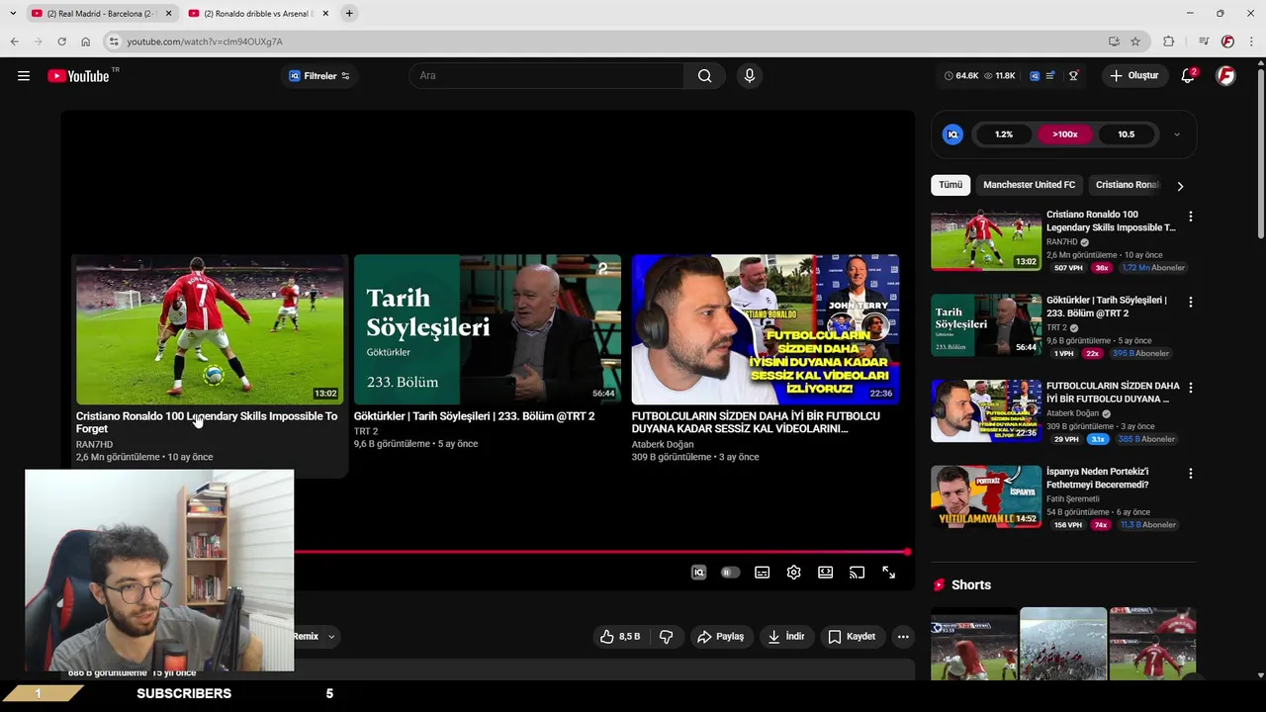The image size is (1266, 712).
Task: Open sidebar Göktürkler Tarih Söyleşileri title
Action: click(1107, 307)
